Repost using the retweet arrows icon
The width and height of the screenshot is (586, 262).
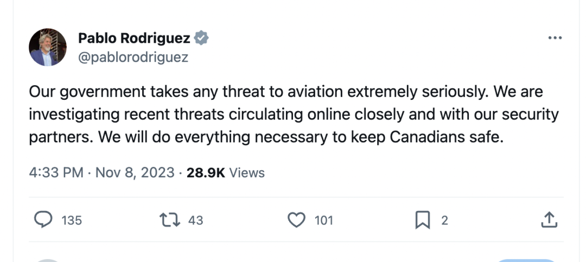coord(170,220)
